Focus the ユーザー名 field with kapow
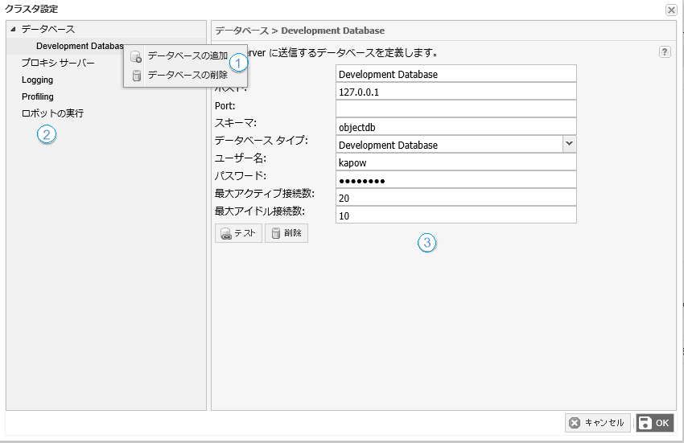684x443 pixels. pos(455,162)
